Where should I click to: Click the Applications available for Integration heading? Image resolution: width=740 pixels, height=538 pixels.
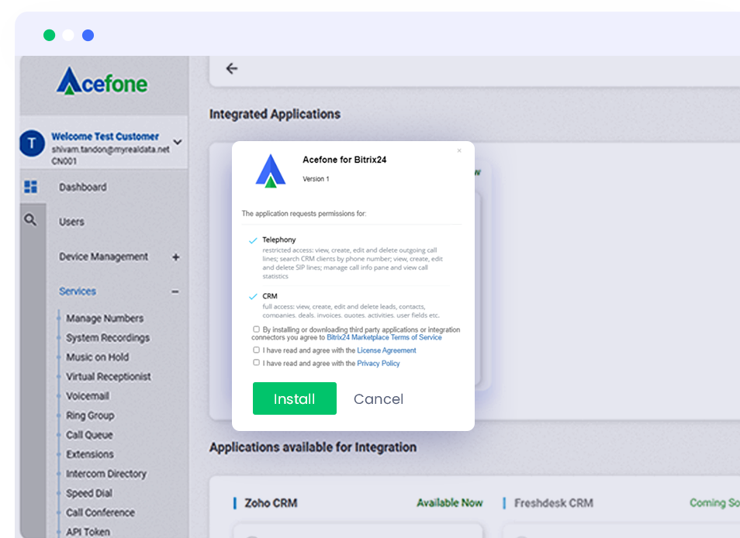[313, 447]
